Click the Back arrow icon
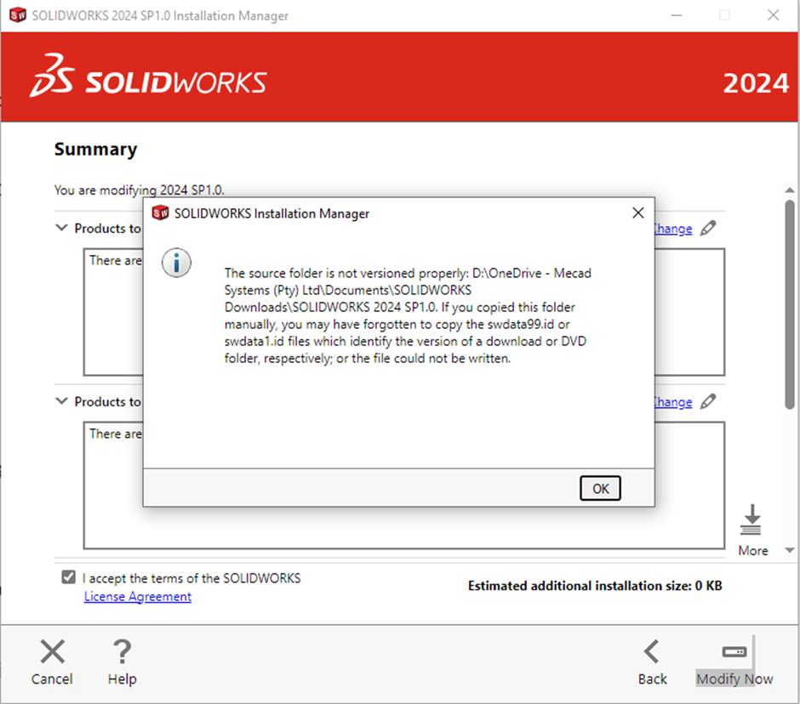This screenshot has height=704, width=800. point(652,650)
